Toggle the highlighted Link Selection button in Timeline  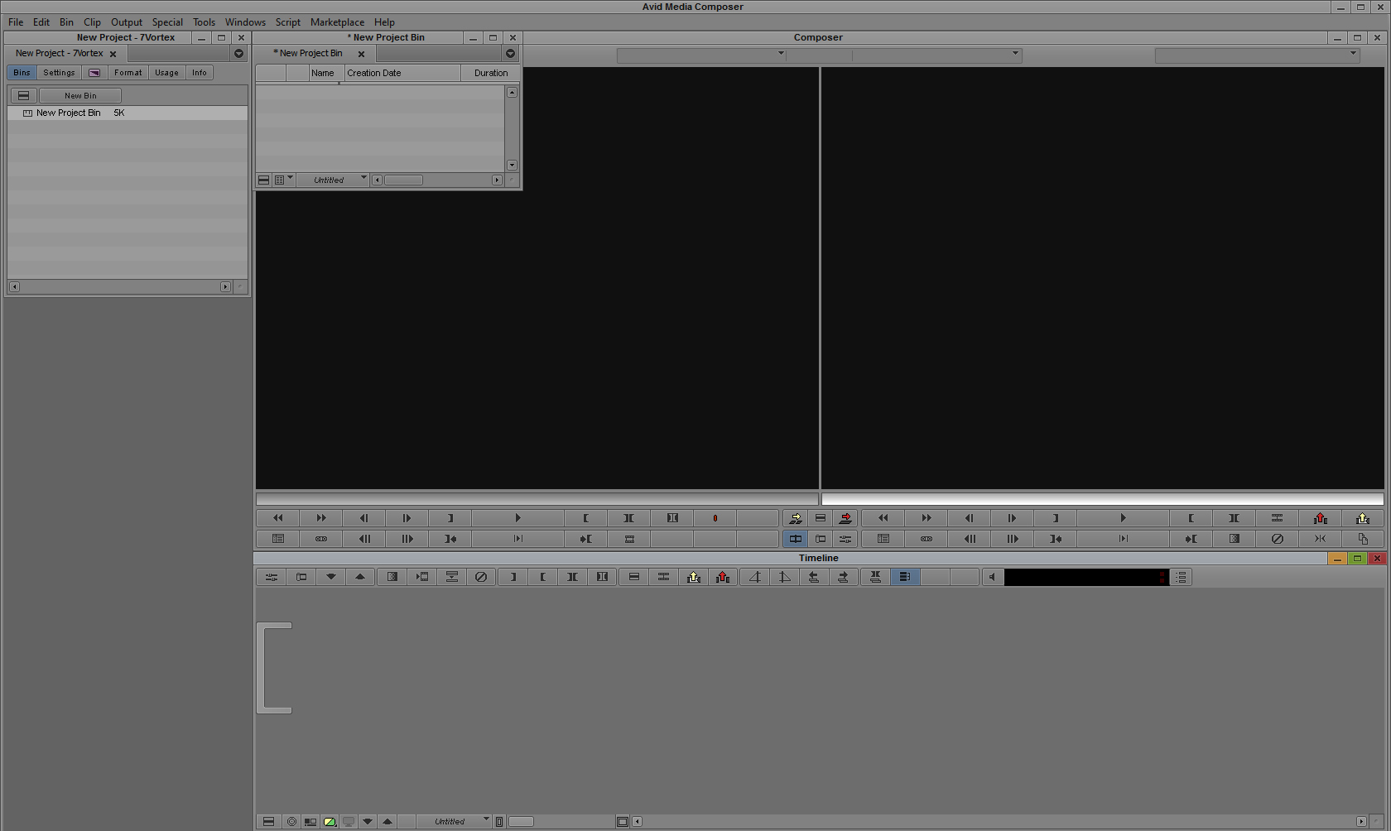click(905, 577)
